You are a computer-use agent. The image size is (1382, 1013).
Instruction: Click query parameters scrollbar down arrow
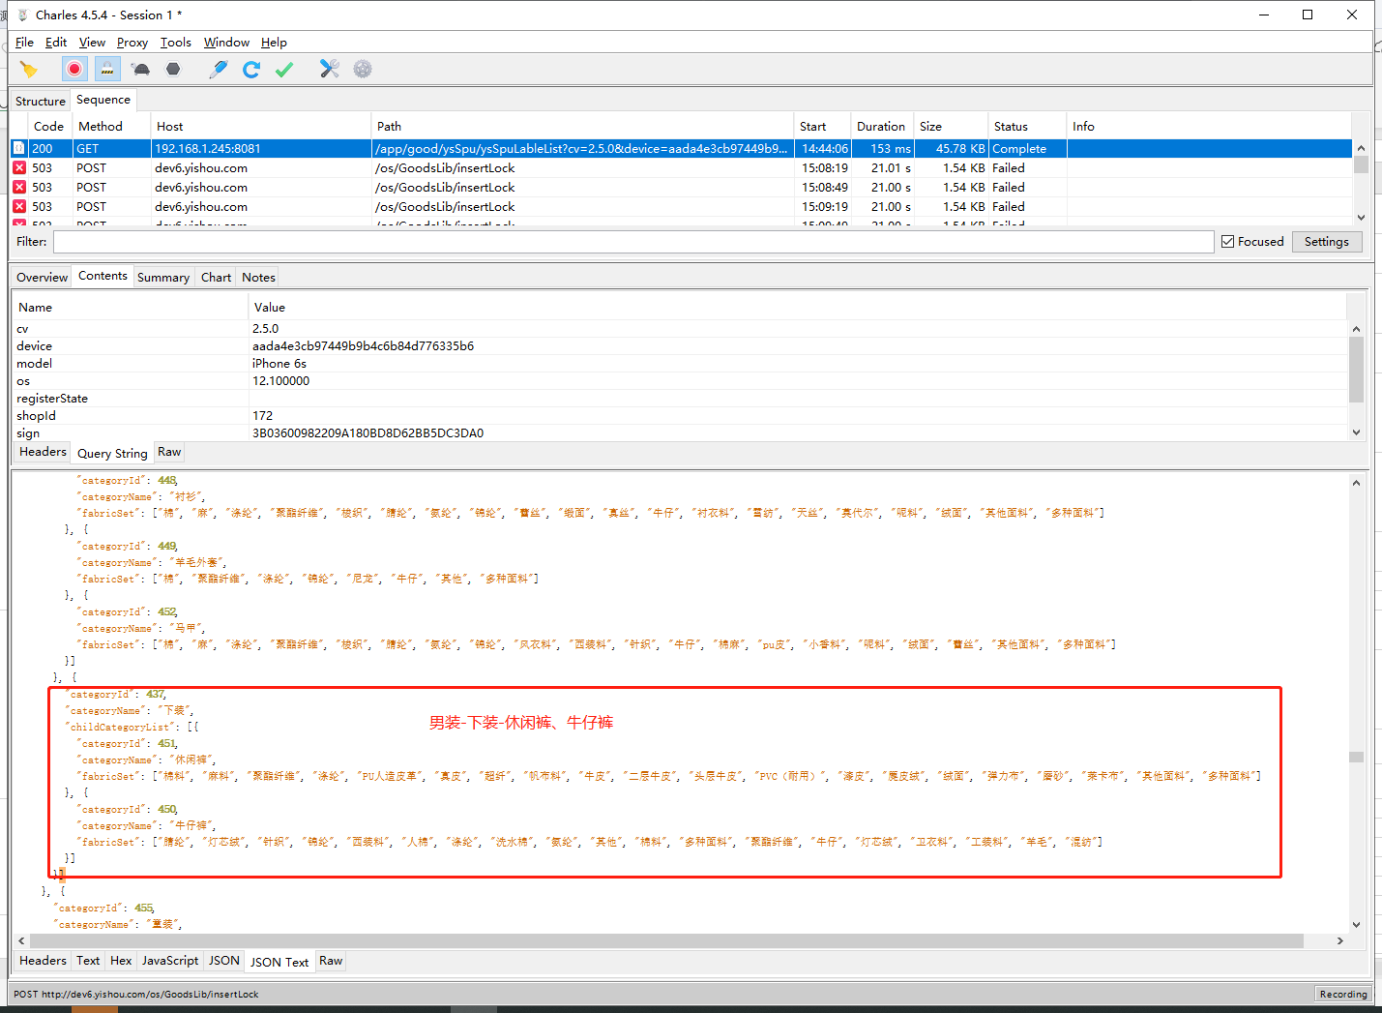1356,432
